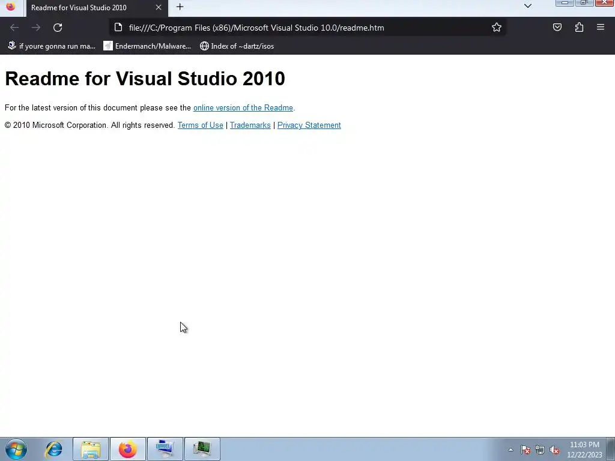The width and height of the screenshot is (615, 461).
Task: Open the 'Index of ~dartz/isos' bookmark
Action: tap(237, 46)
